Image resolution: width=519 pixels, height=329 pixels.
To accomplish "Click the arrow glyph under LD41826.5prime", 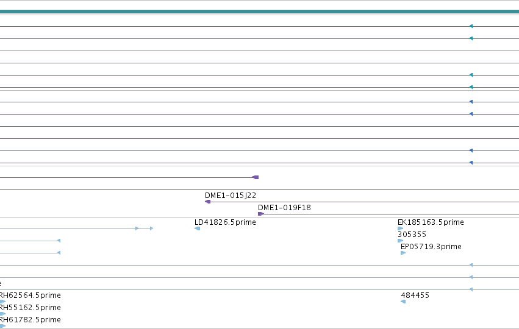I will (197, 228).
